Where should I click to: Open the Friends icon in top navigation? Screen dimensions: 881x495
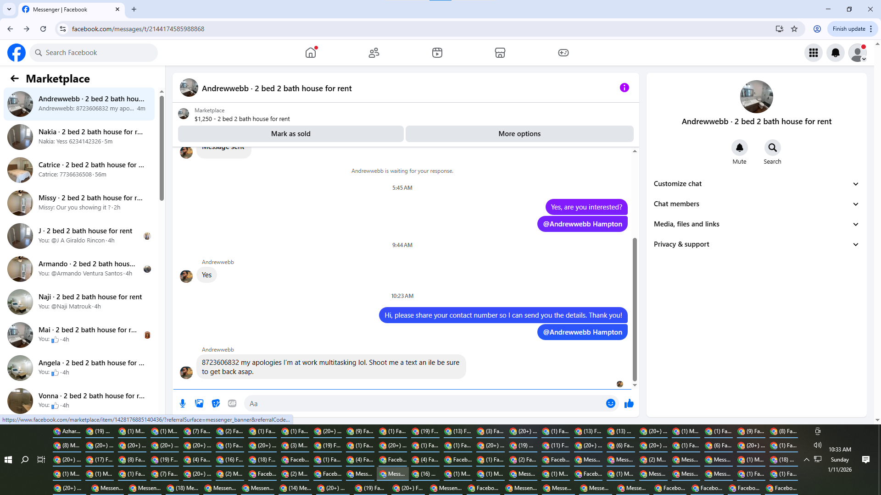(x=374, y=53)
